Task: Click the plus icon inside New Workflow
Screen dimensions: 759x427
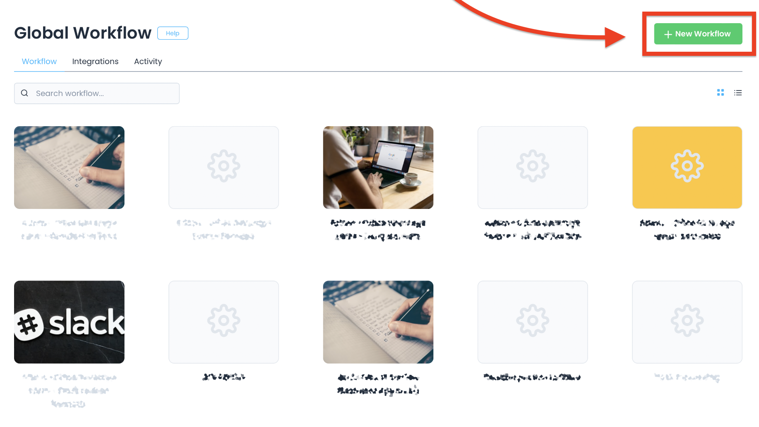Action: click(668, 34)
